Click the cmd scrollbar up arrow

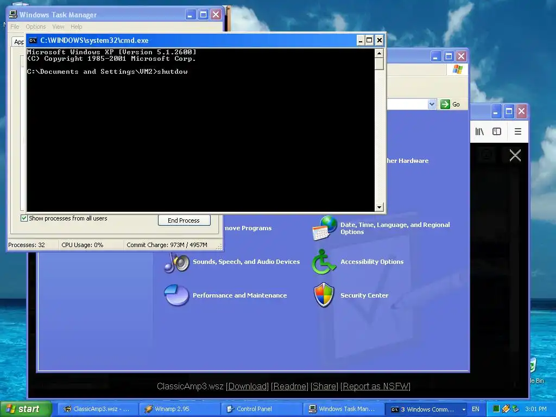tap(379, 53)
